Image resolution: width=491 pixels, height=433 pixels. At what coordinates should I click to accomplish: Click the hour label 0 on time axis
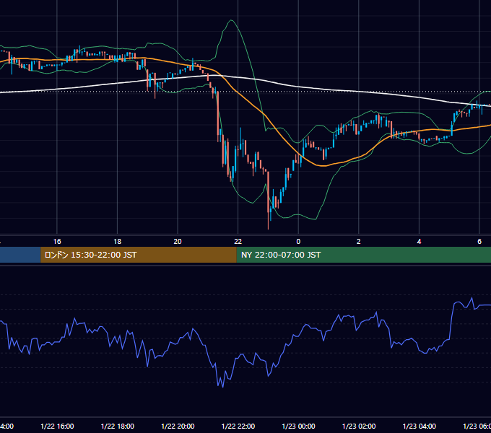298,242
